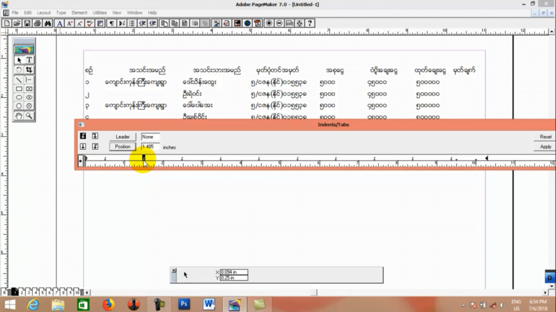This screenshot has width=556, height=312.
Task: Select the Ellipse Frame tool
Action: point(29,97)
